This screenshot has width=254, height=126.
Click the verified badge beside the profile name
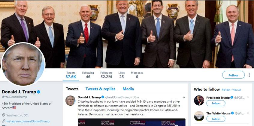38,92
